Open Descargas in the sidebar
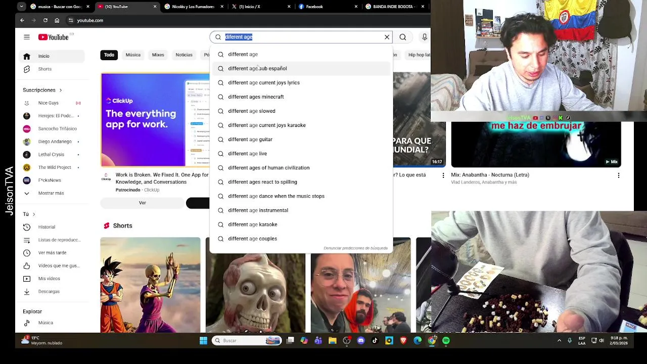Image resolution: width=647 pixels, height=364 pixels. pyautogui.click(x=51, y=292)
